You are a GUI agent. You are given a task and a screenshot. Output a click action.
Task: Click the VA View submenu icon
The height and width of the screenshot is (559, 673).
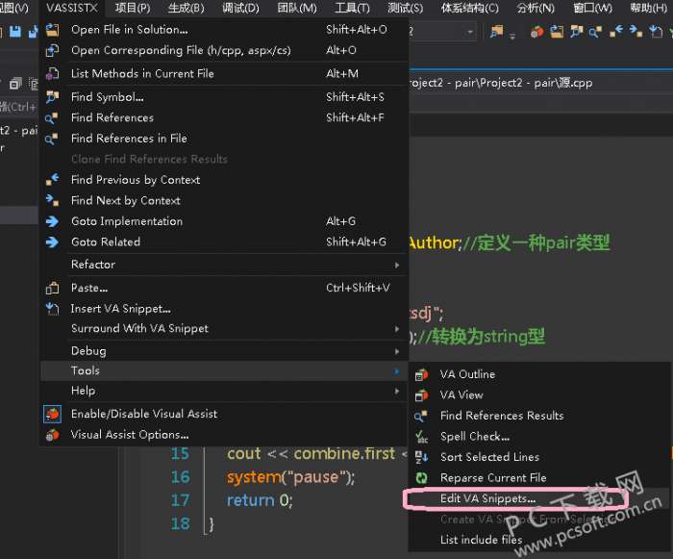(421, 395)
